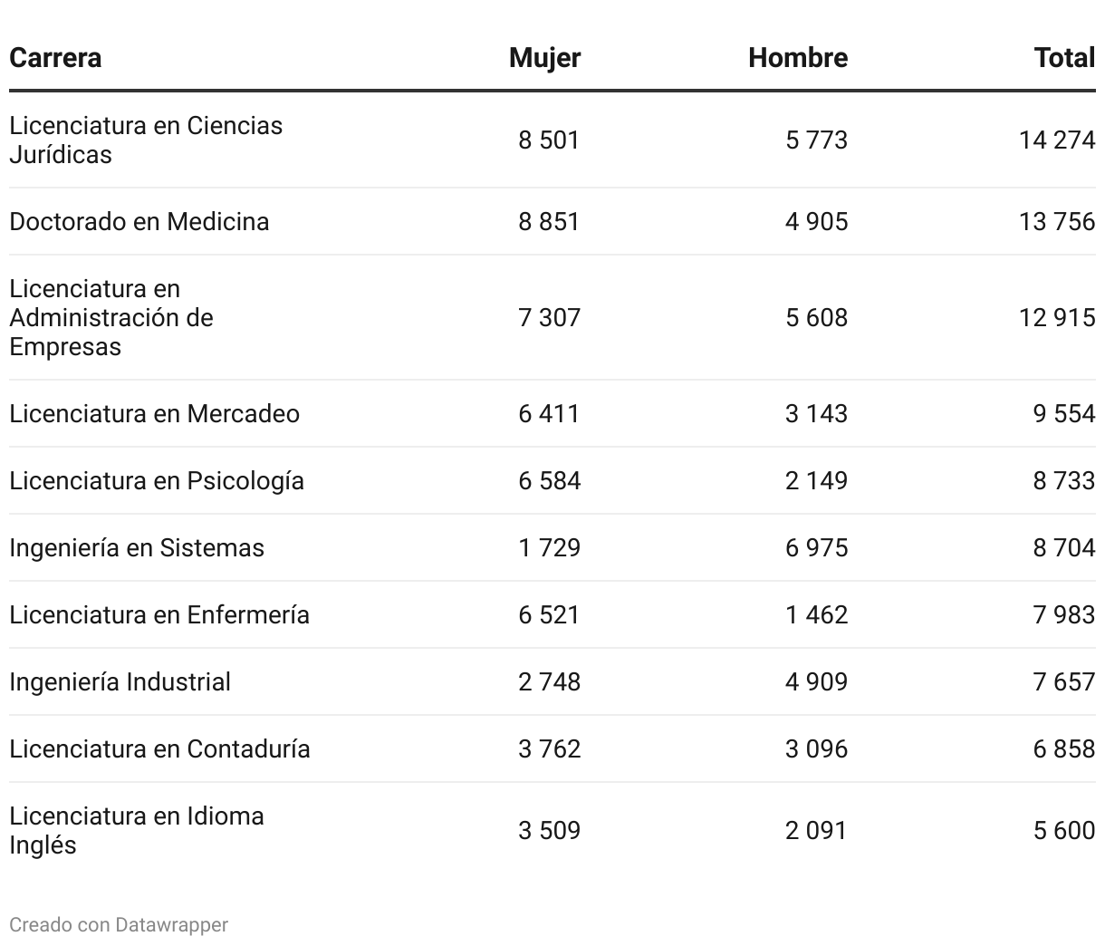Click Licenciatura en Idioma Inglés row label
This screenshot has height=946, width=1105.
click(x=137, y=830)
